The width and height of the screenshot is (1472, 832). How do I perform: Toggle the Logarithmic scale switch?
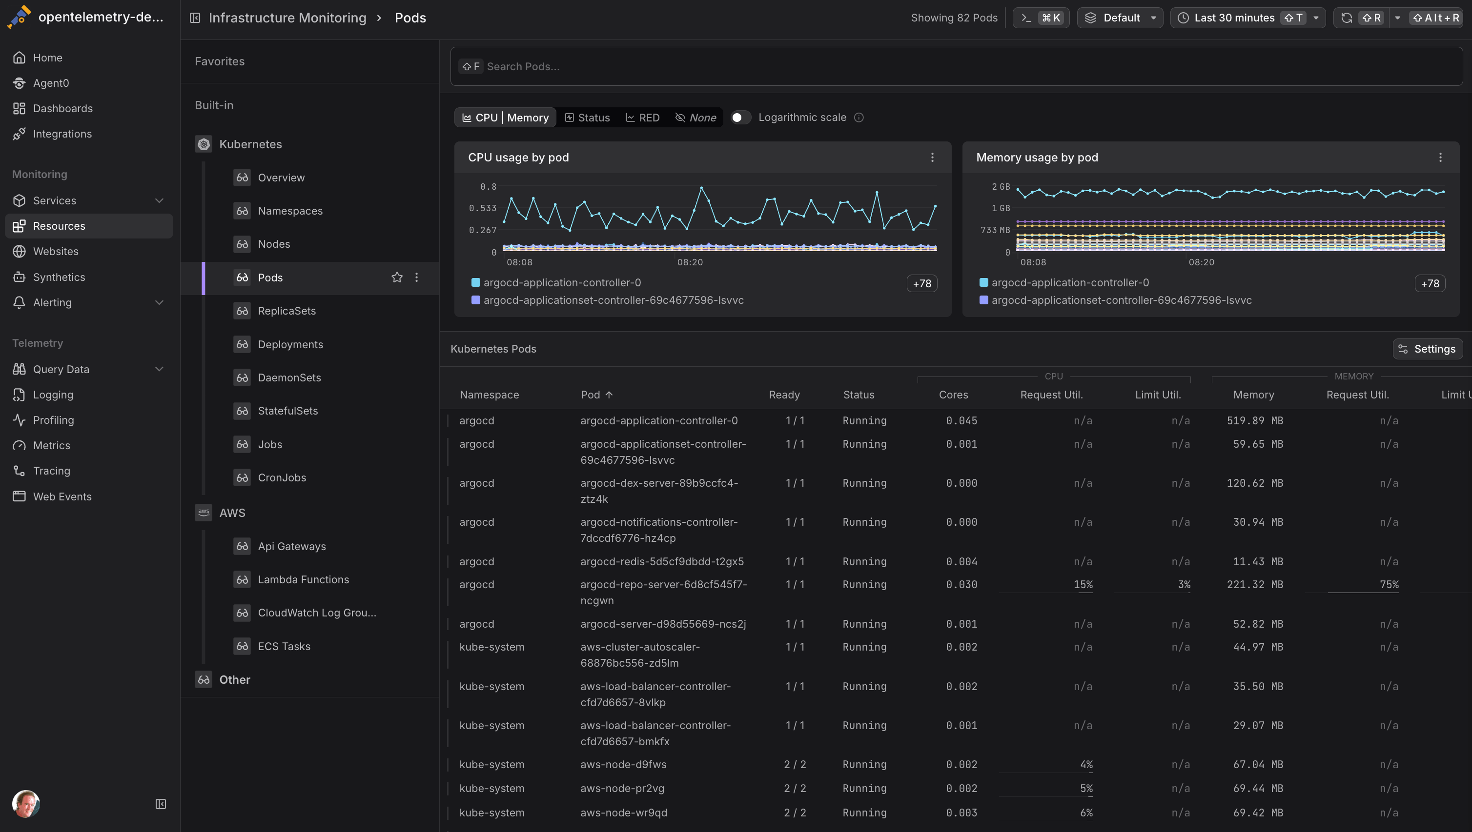click(x=740, y=118)
